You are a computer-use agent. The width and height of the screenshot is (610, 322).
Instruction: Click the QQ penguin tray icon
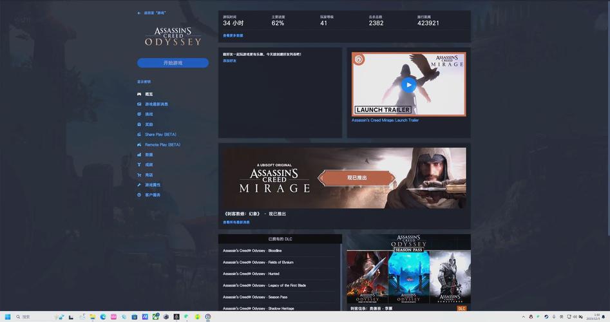click(x=531, y=317)
